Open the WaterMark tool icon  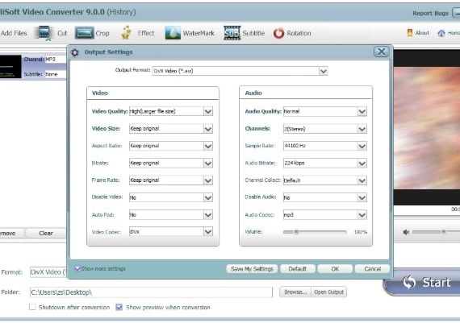[173, 33]
